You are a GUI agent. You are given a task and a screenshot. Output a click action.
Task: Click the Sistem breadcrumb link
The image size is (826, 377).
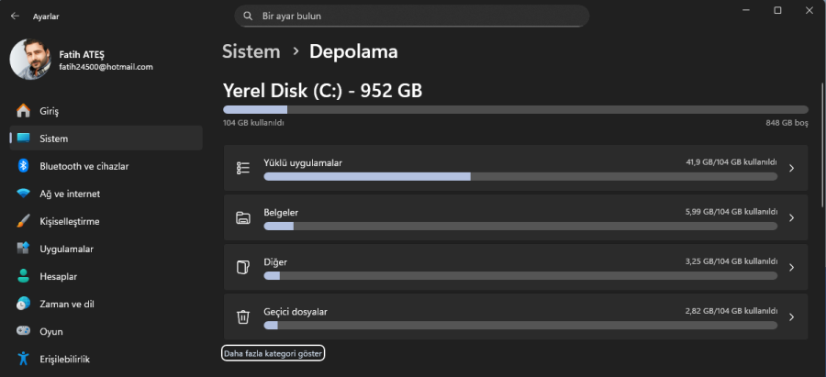click(251, 51)
